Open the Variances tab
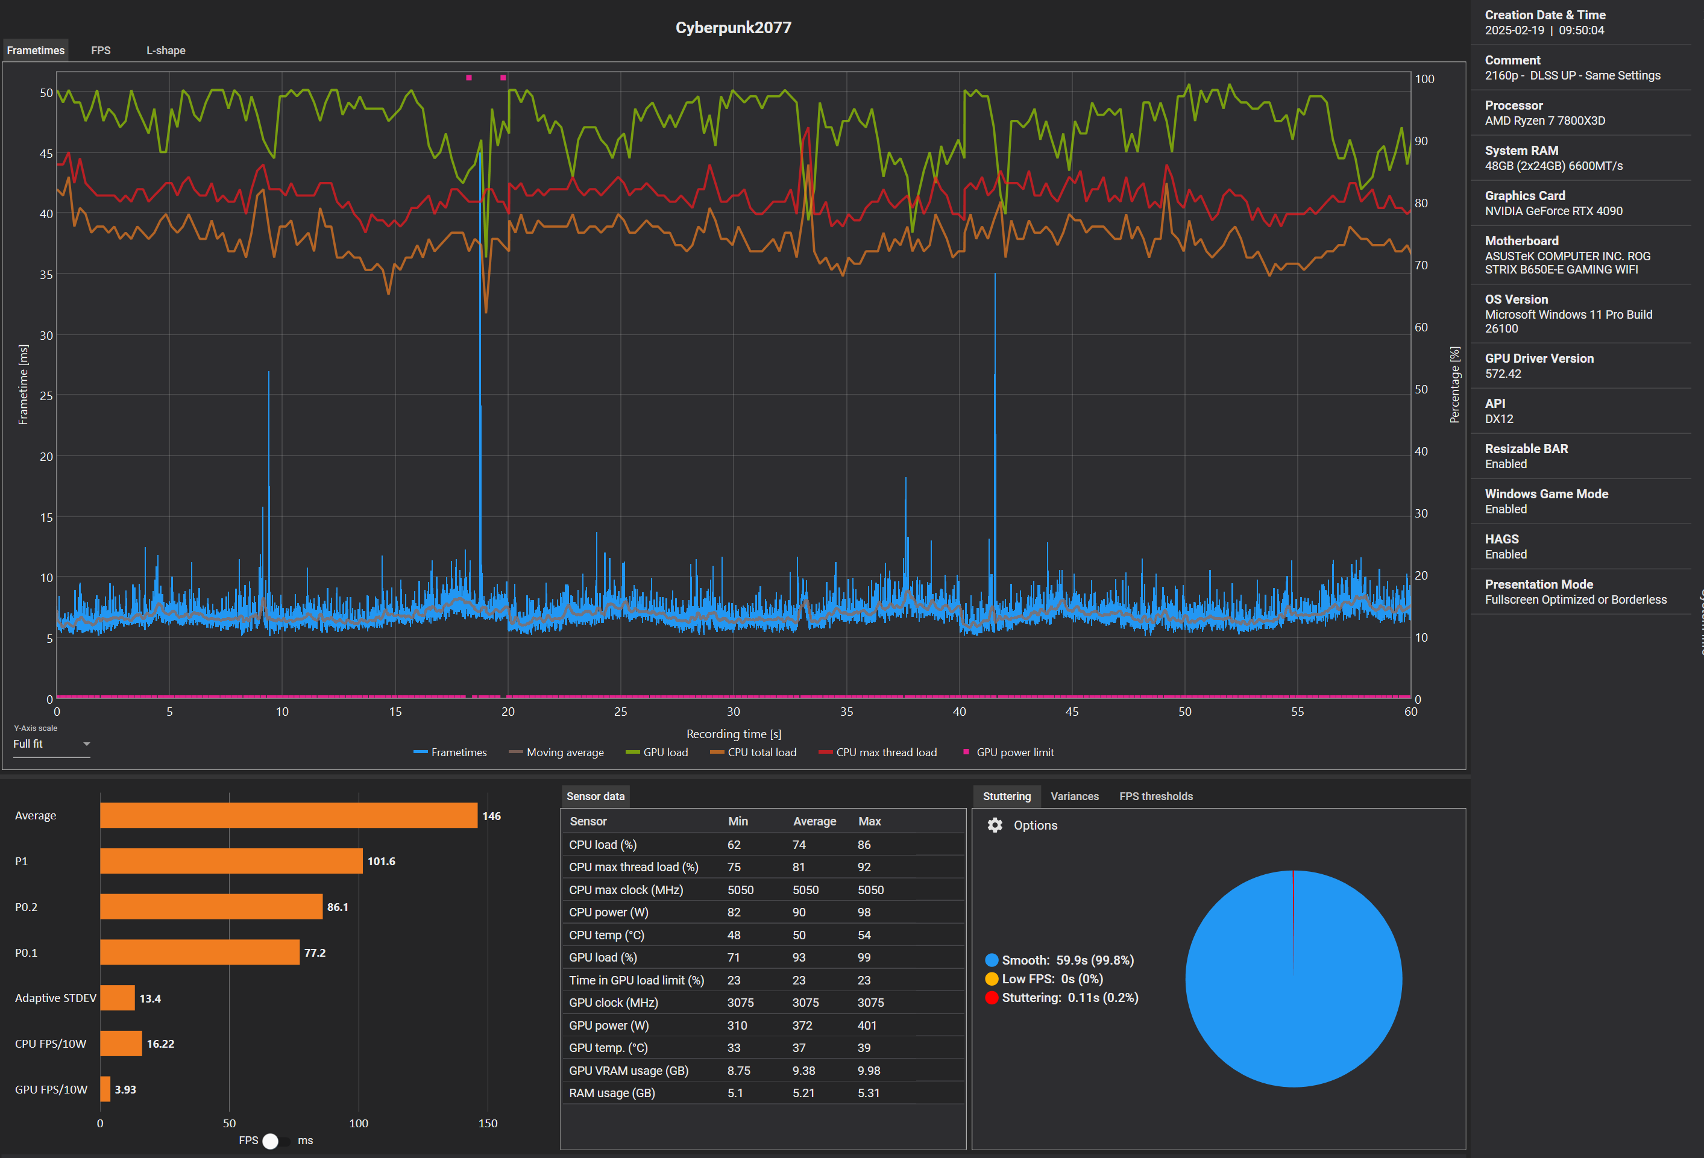 [1074, 797]
